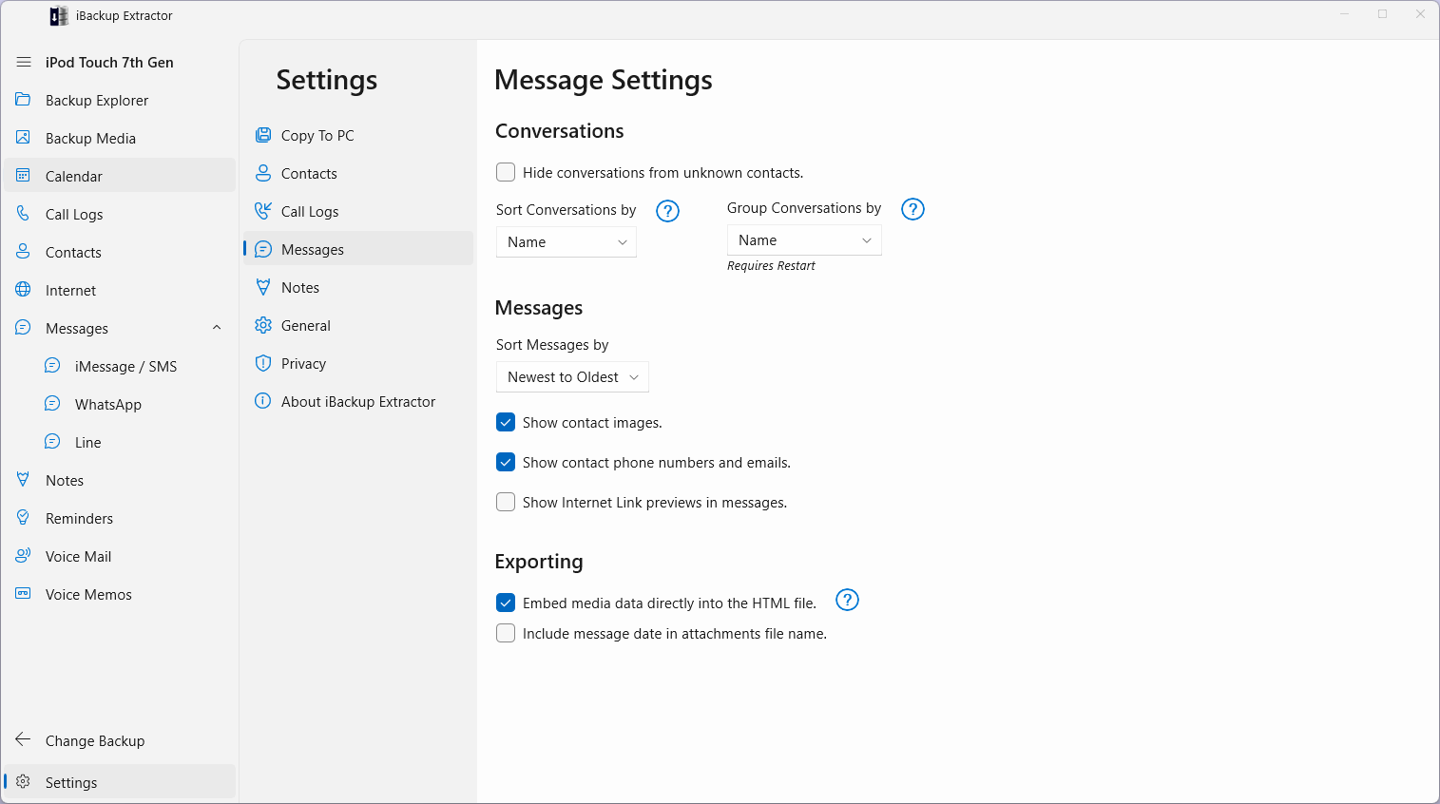Open About iBackup Extractor page

tap(357, 402)
